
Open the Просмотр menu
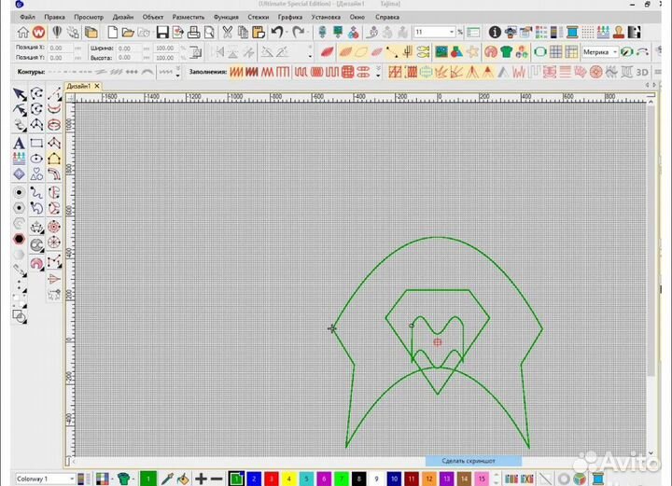pyautogui.click(x=89, y=17)
